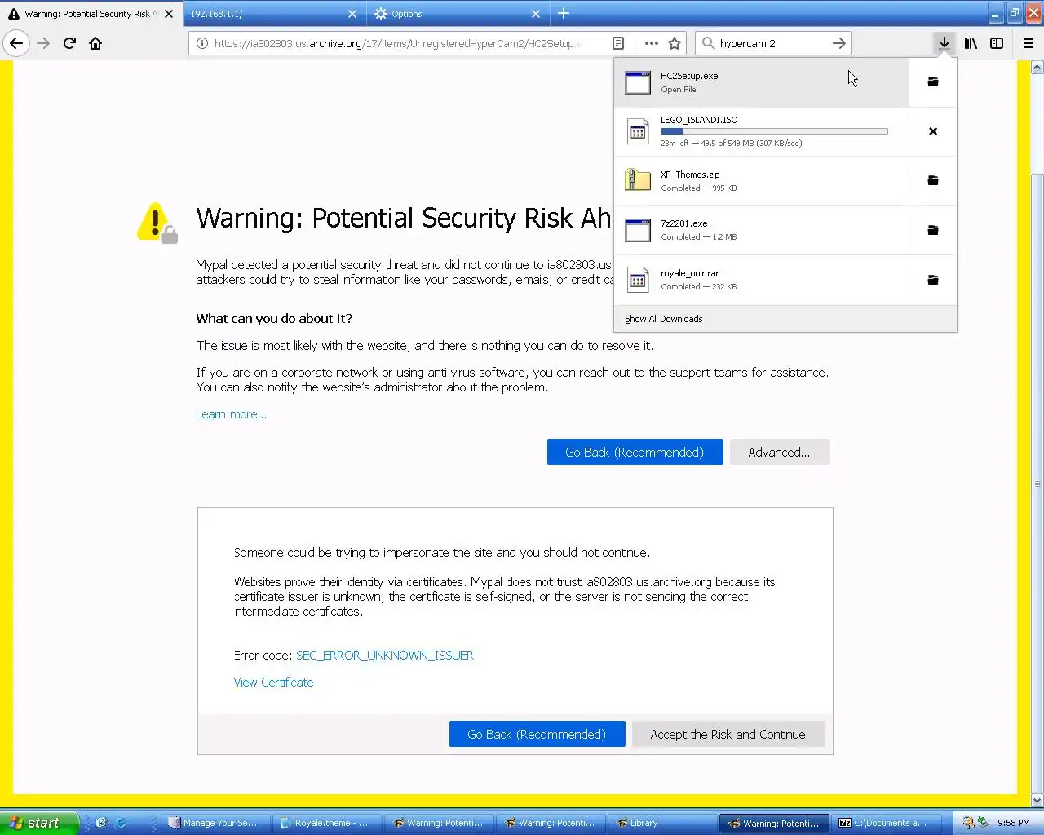Click the LEGO_ISLANDI.ISO download entry

(762, 131)
